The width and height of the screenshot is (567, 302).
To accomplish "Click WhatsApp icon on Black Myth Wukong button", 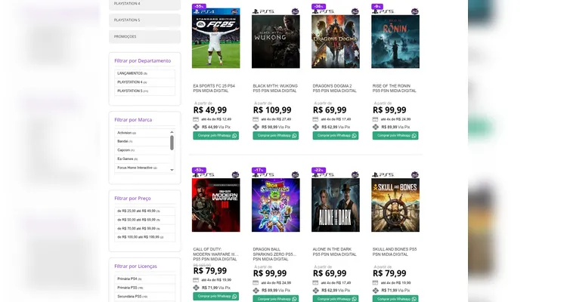I will (x=294, y=136).
